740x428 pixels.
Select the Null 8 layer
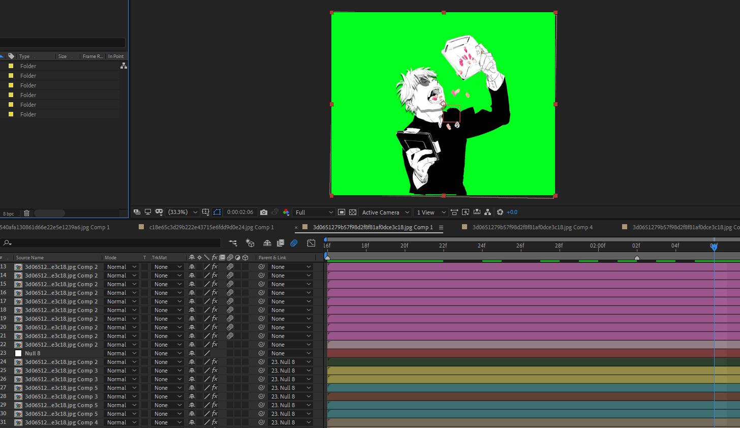(33, 353)
